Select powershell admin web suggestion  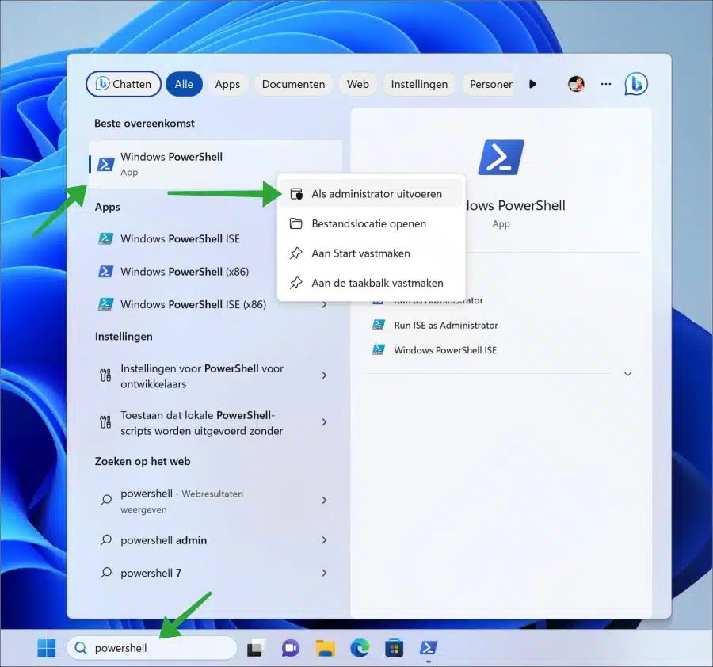click(215, 540)
